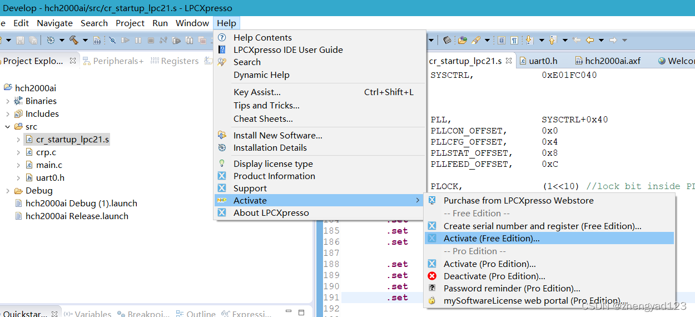Viewport: 695px width, 317px height.
Task: Collapse the src folder in Project Explorer
Action: [x=7, y=127]
